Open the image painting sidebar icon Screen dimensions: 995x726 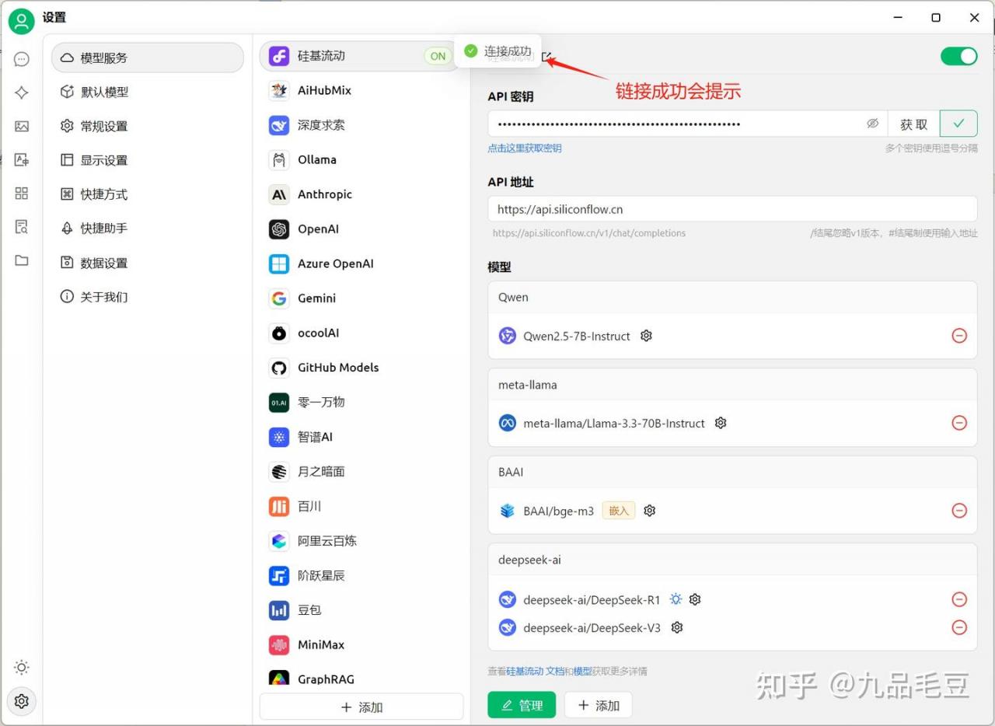point(22,126)
